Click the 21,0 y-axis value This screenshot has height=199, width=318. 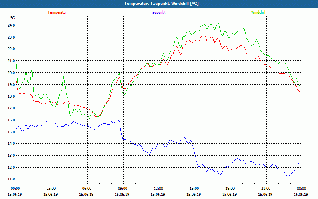(x=11, y=61)
